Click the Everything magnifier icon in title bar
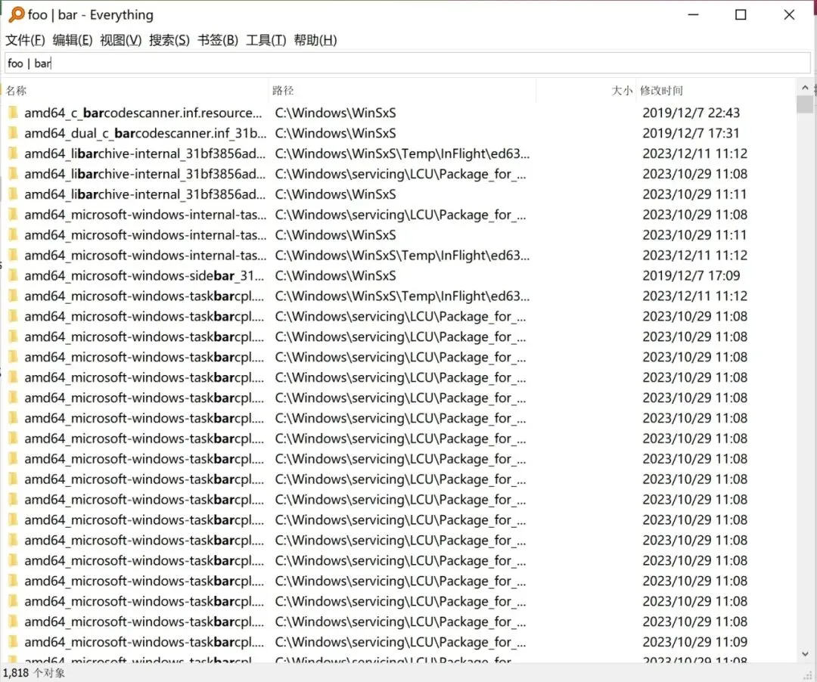The image size is (817, 682). coord(17,14)
